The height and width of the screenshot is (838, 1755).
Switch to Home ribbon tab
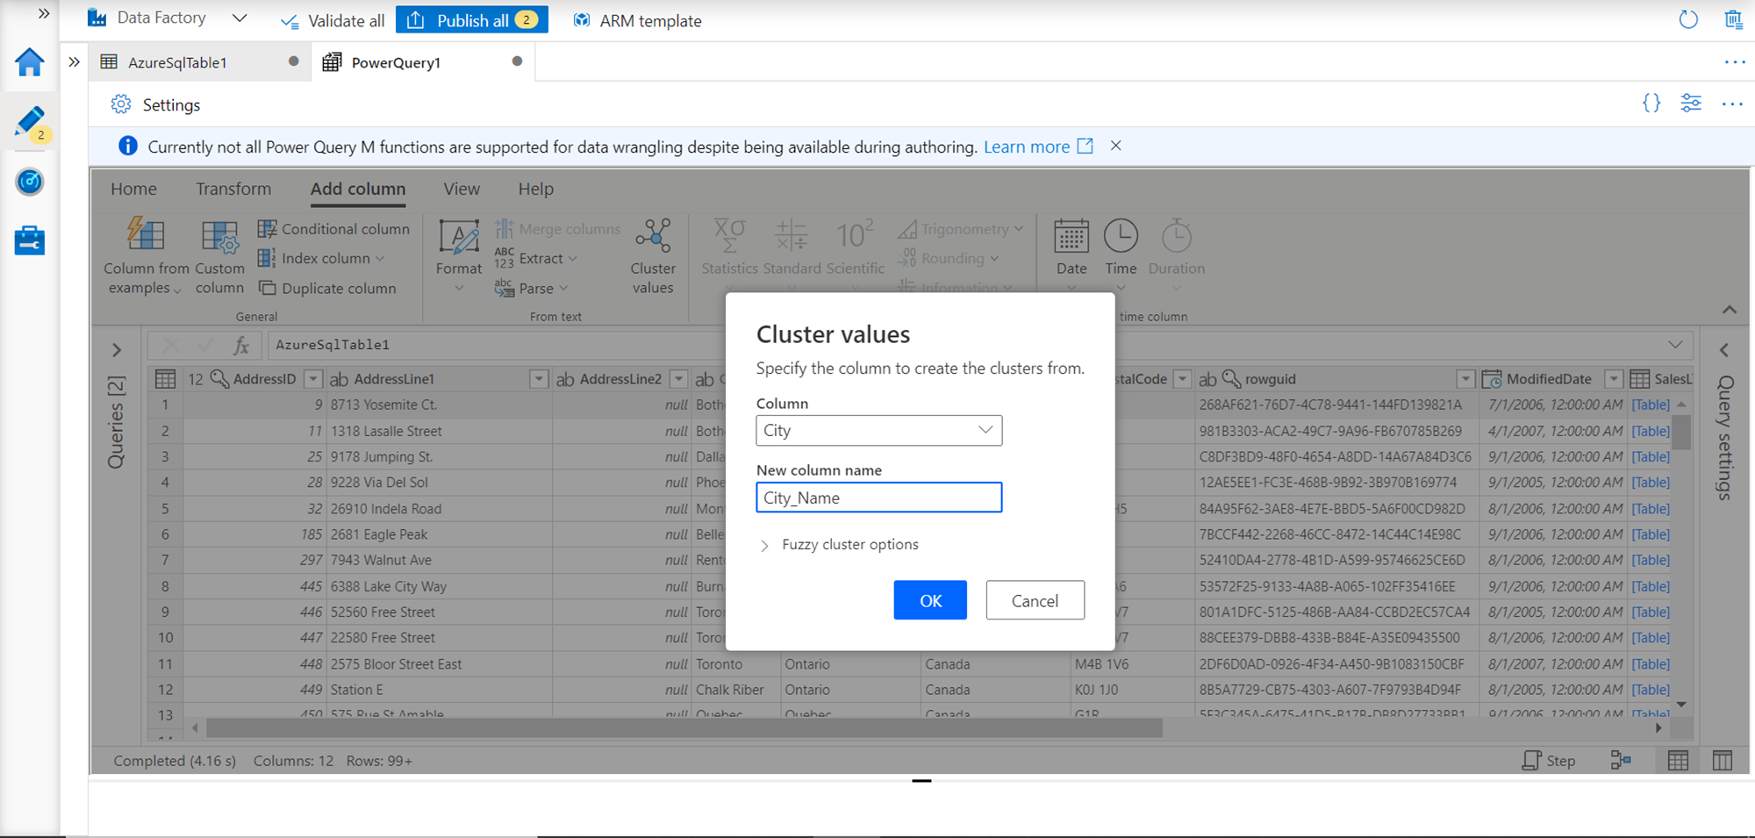(133, 189)
